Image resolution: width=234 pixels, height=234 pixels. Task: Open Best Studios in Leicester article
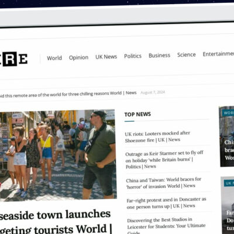pyautogui.click(x=166, y=226)
